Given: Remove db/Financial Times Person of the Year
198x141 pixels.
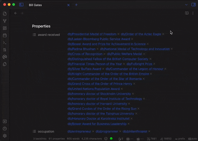Looking at the screenshot, I should 124,64.
